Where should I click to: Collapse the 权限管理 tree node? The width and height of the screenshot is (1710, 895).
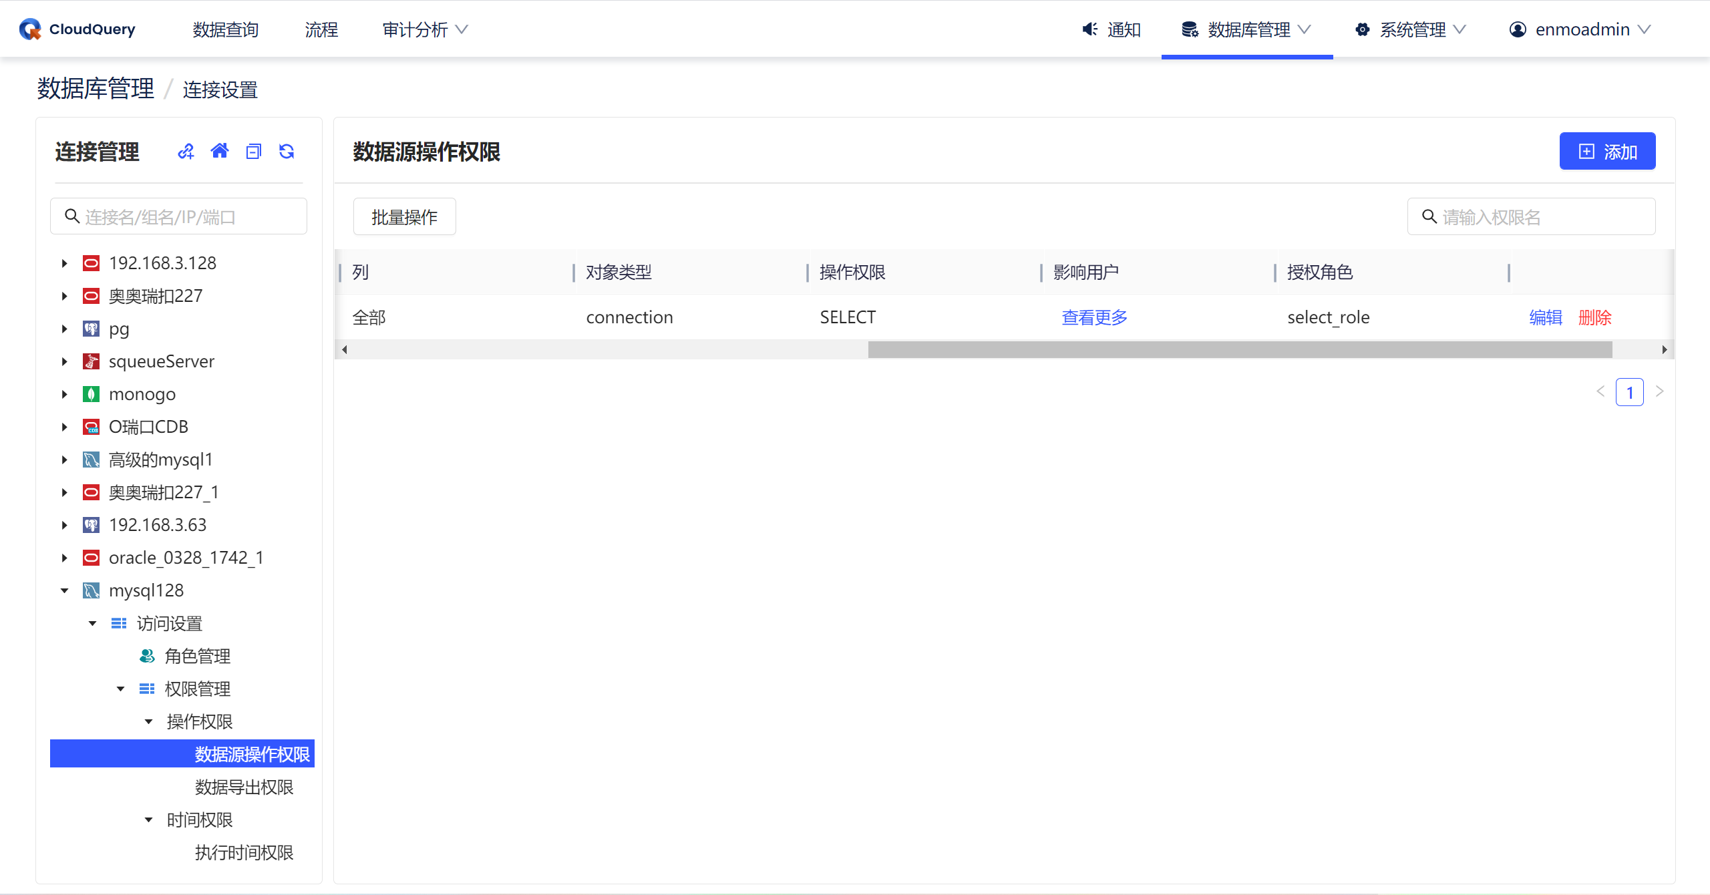click(x=120, y=689)
